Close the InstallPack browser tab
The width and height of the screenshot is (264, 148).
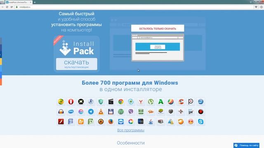[x=31, y=2]
